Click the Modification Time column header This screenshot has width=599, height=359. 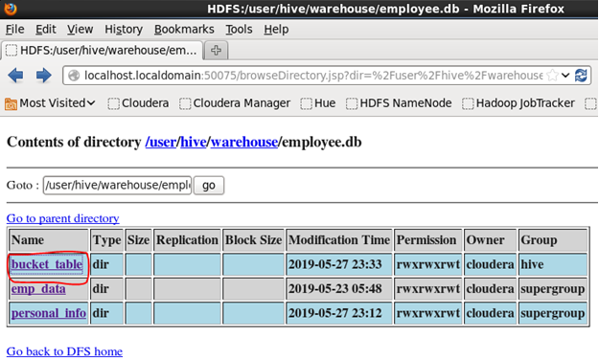339,240
